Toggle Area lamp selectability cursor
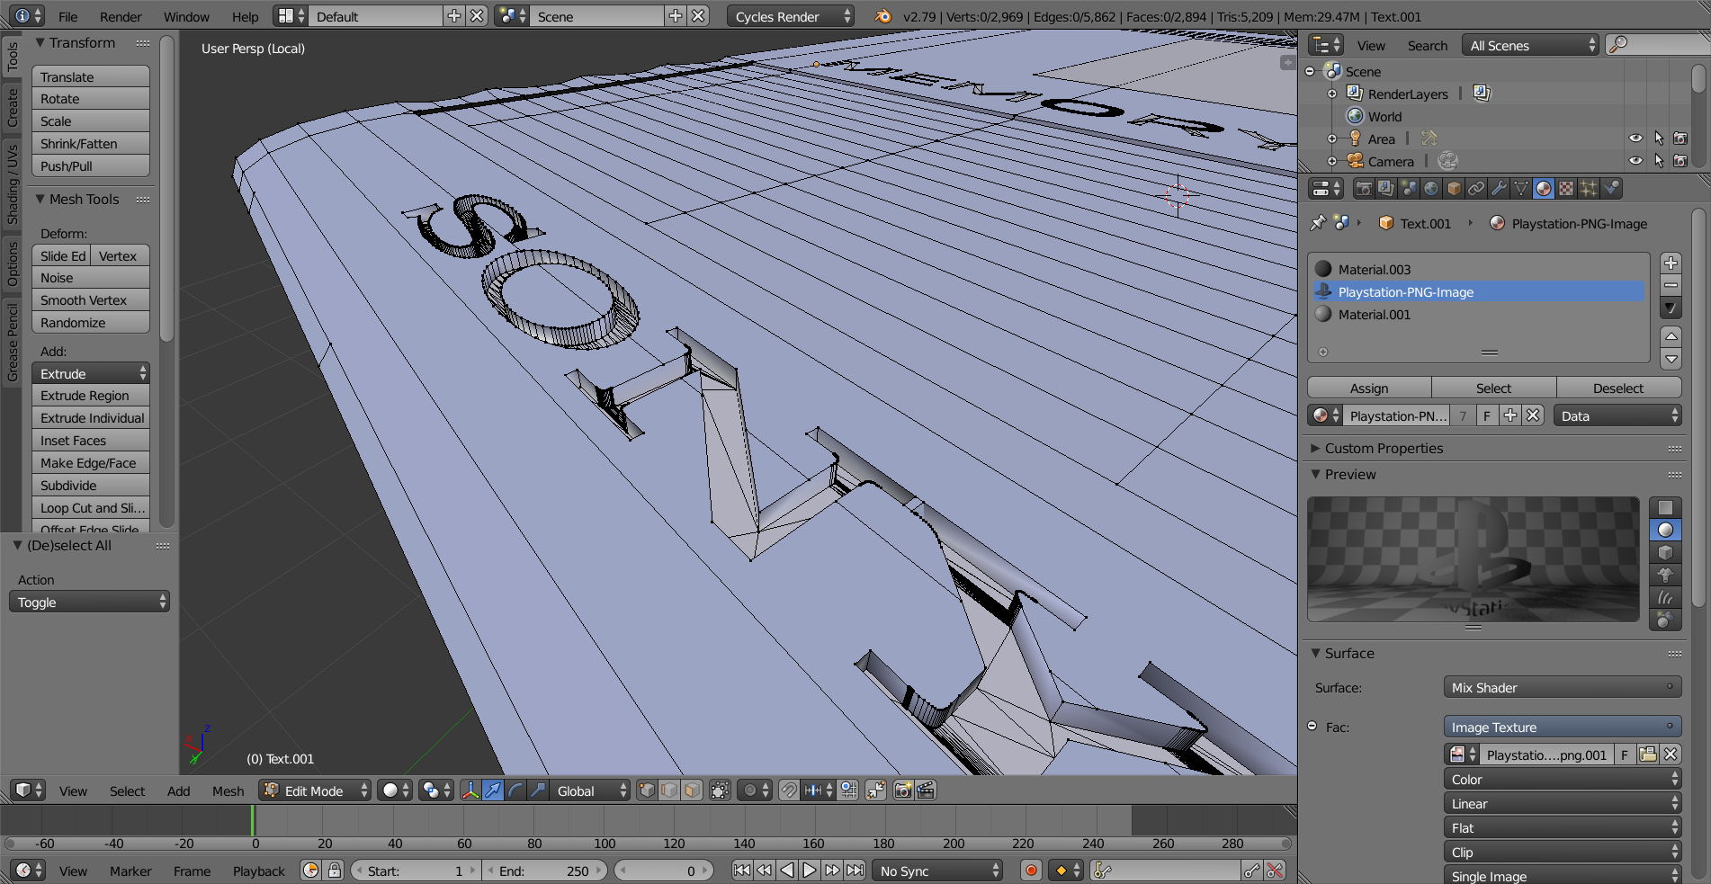The height and width of the screenshot is (884, 1711). tap(1659, 138)
